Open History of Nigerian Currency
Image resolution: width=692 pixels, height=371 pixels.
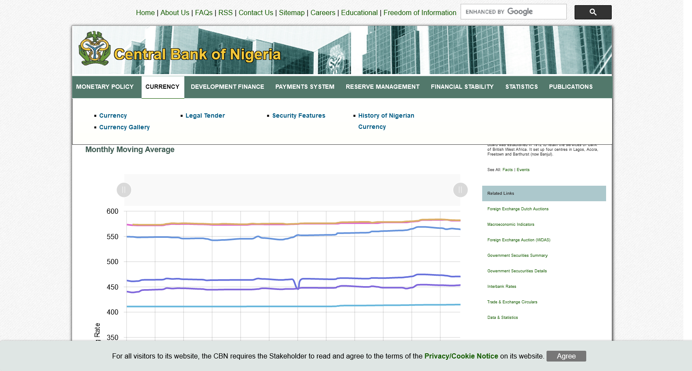coord(386,116)
